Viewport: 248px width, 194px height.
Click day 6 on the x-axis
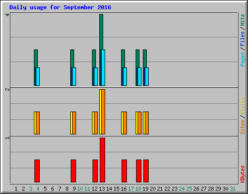click(x=52, y=189)
